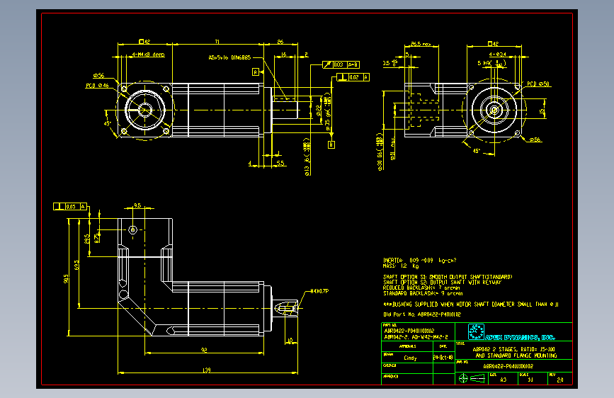Click the "APPROVALS" header cell
This screenshot has height=398, width=614.
[x=407, y=346]
